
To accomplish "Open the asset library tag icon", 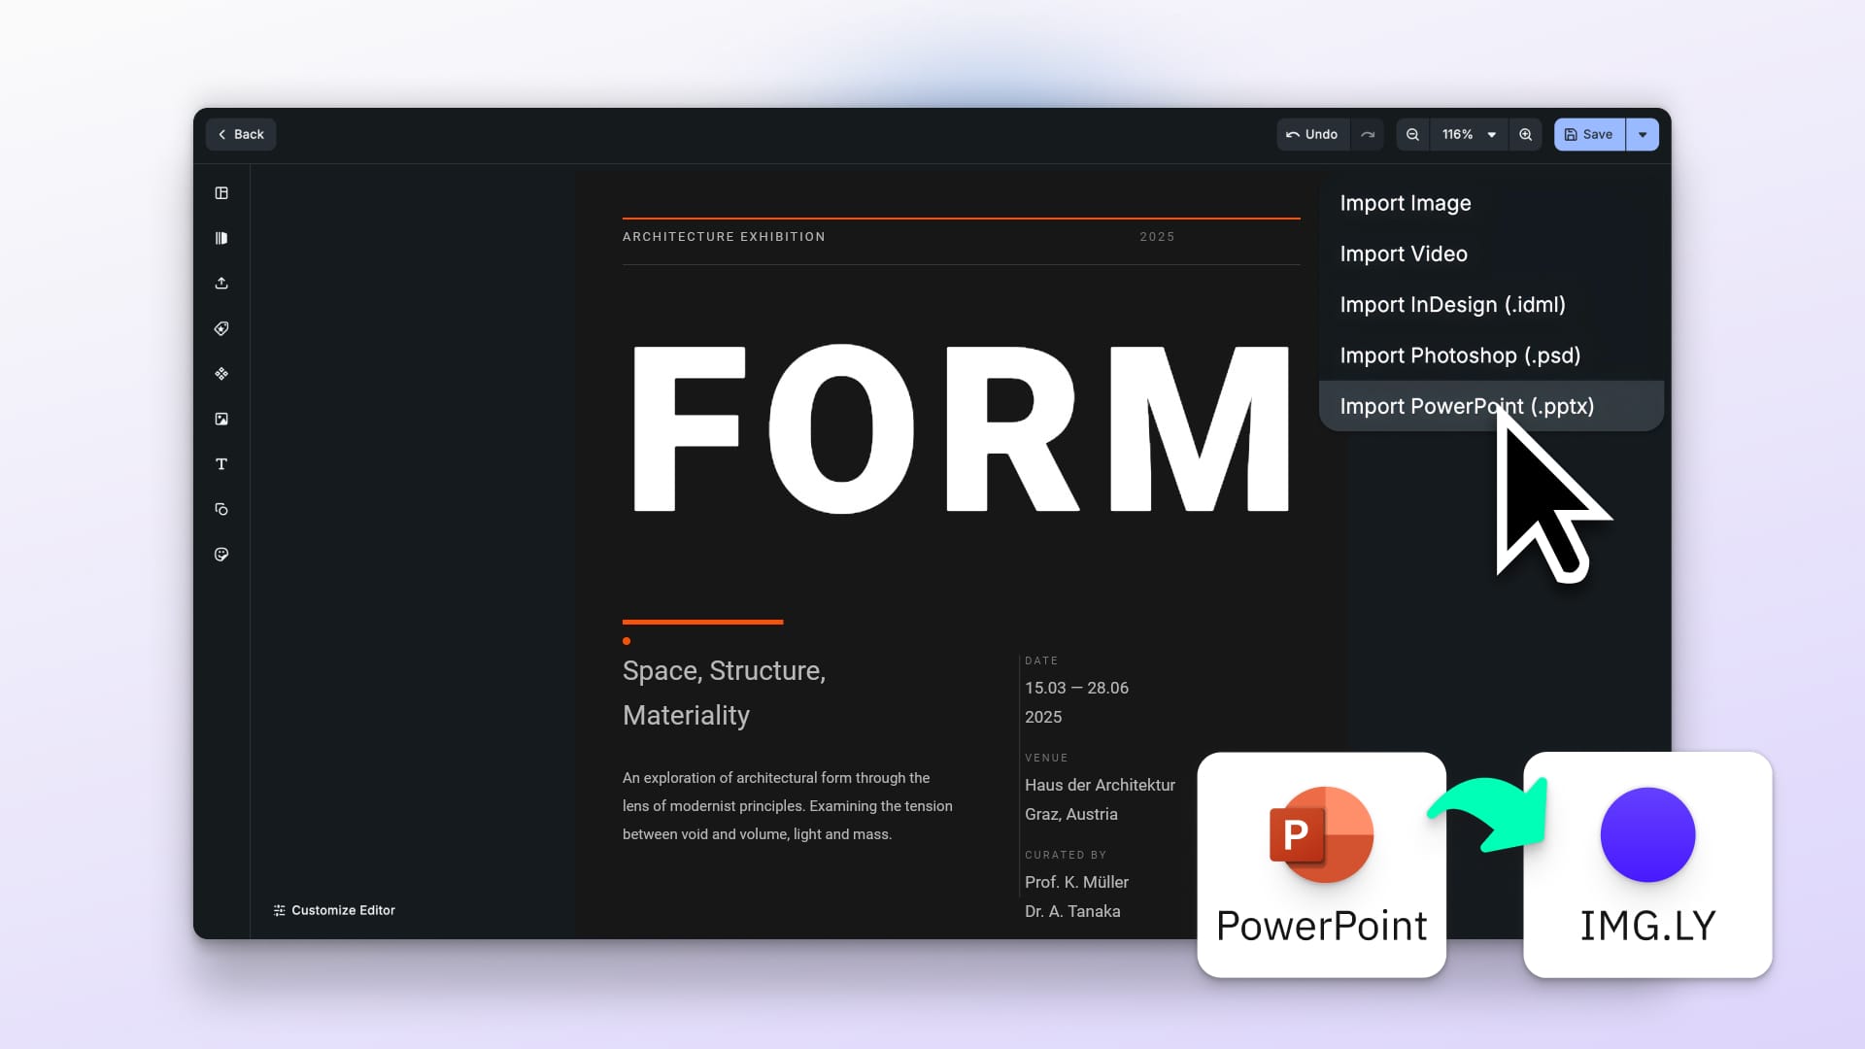I will click(x=221, y=328).
